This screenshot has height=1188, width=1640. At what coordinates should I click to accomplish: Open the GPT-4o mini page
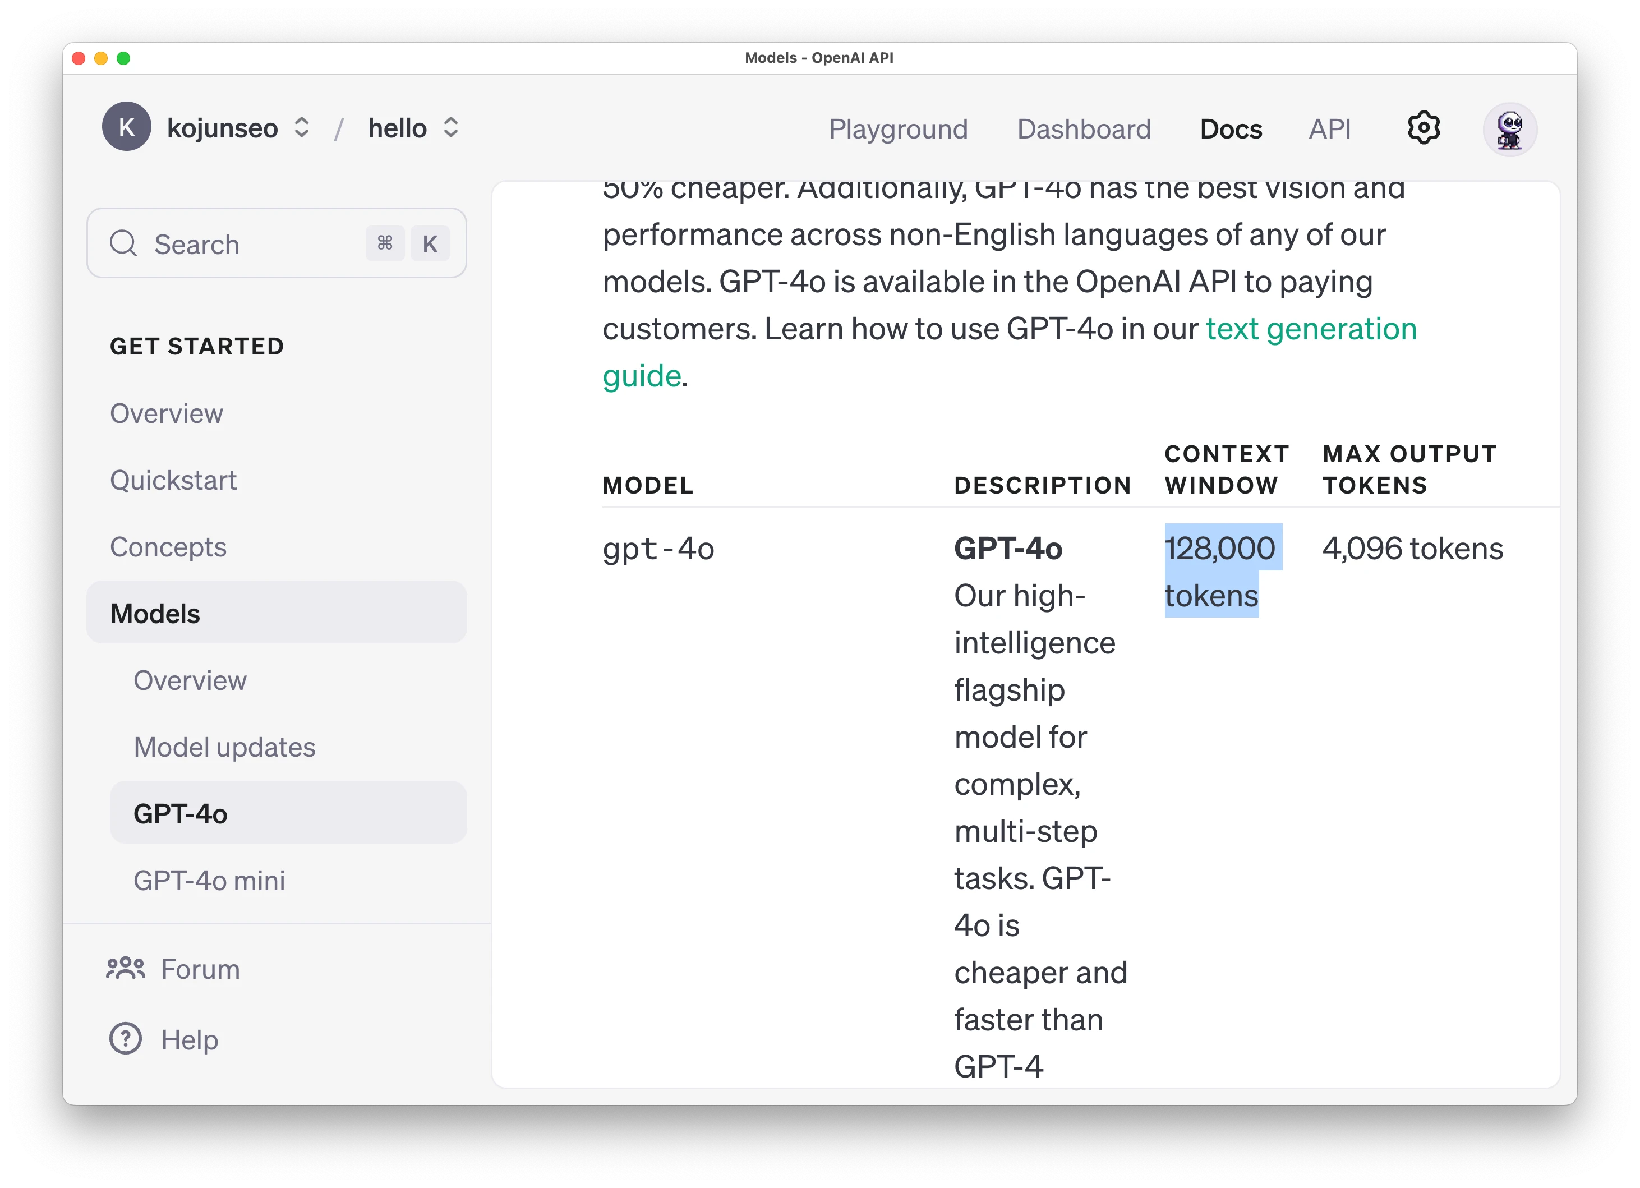(209, 881)
